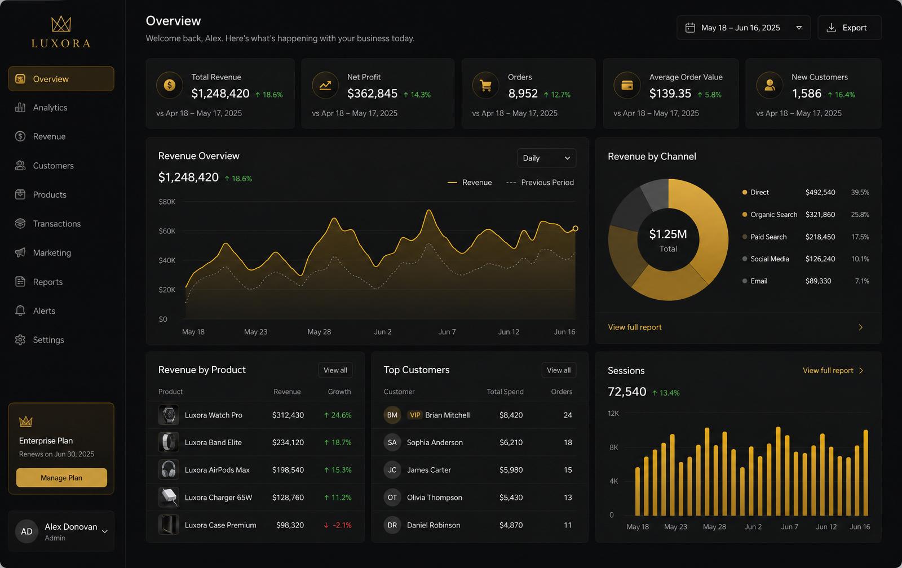Image resolution: width=902 pixels, height=568 pixels.
Task: Open the May 18 – Jun 16 date range dropdown
Action: tap(744, 28)
